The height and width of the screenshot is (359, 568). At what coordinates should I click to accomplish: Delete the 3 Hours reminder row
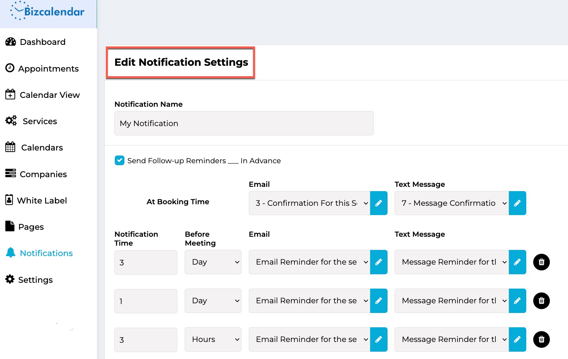[x=541, y=339]
